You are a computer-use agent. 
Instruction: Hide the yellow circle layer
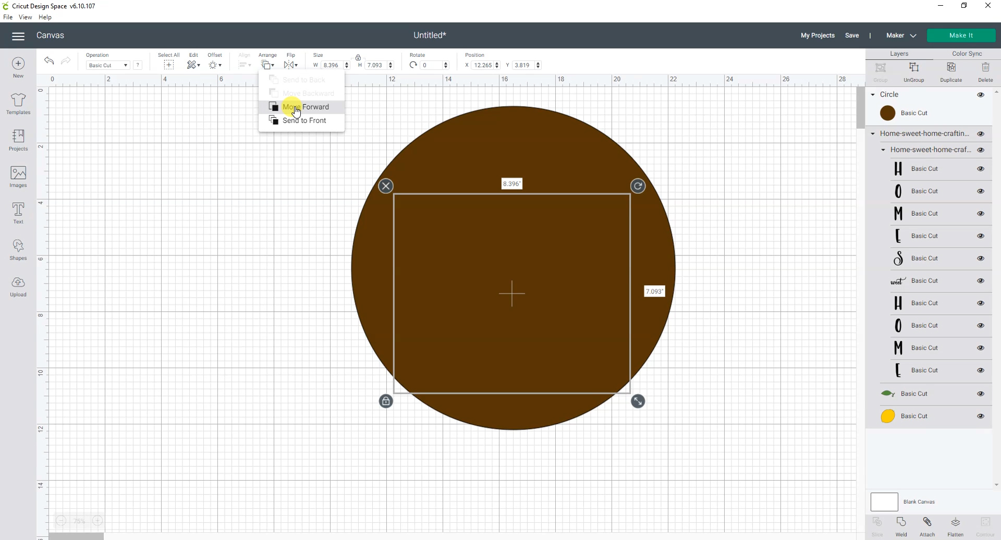pyautogui.click(x=981, y=416)
